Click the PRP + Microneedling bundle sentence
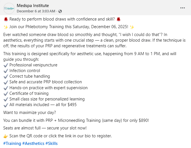The image size is (191, 148). [x=76, y=120]
